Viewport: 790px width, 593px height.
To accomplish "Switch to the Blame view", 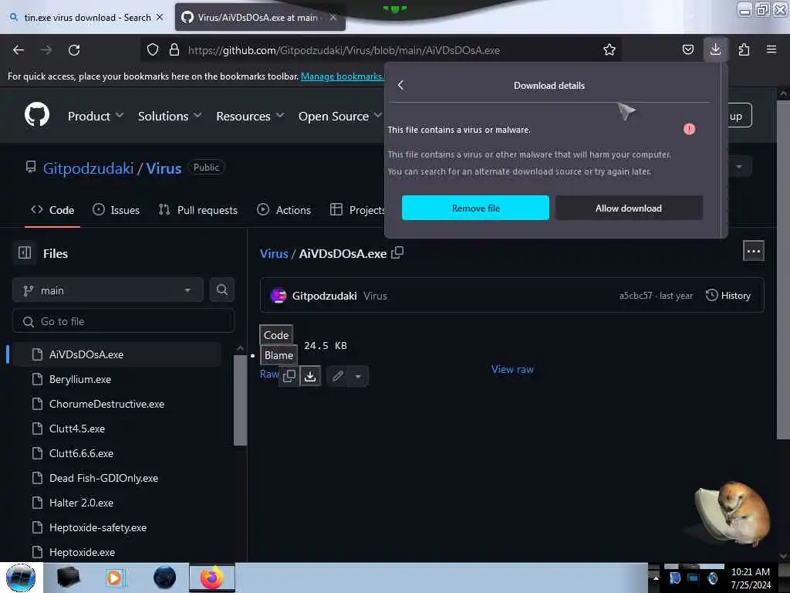I will point(279,355).
